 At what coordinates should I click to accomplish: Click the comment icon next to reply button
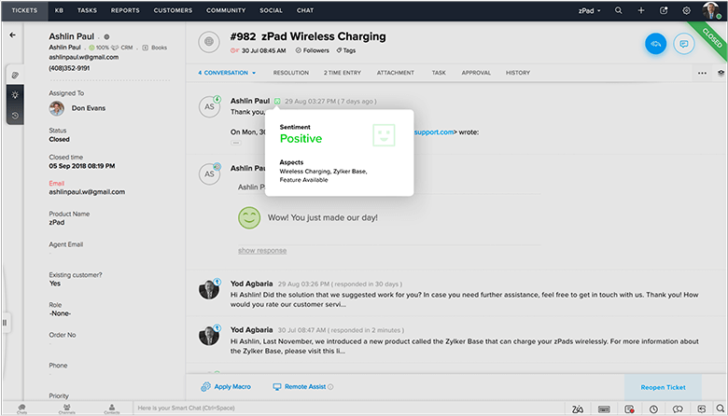pos(684,43)
